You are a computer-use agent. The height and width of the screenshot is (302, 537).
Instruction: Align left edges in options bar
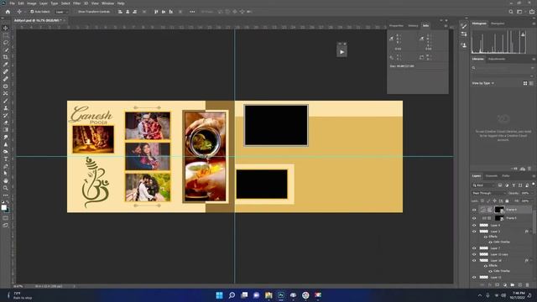(x=120, y=12)
